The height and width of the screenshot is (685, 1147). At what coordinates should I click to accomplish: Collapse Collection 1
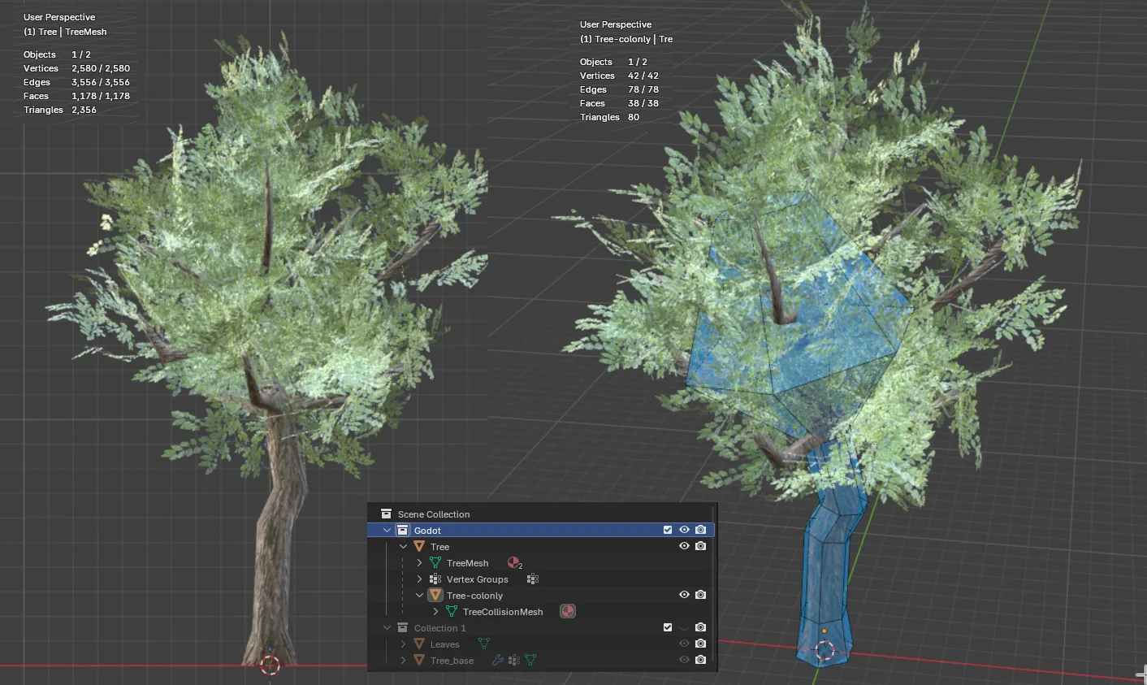387,627
